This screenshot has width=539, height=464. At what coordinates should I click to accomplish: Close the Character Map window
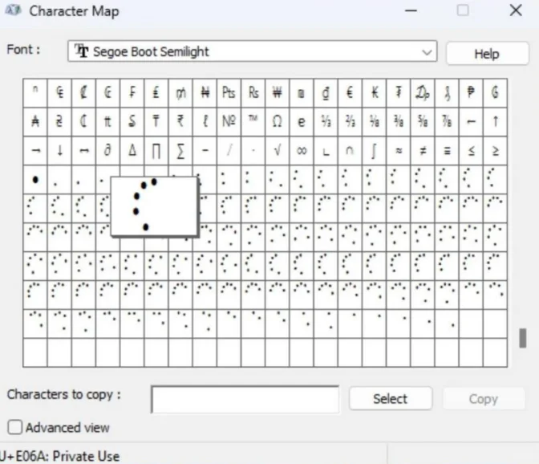pyautogui.click(x=516, y=10)
